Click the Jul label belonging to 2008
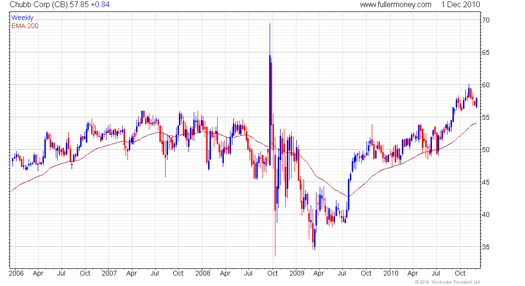The height and width of the screenshot is (286, 525). point(248,273)
